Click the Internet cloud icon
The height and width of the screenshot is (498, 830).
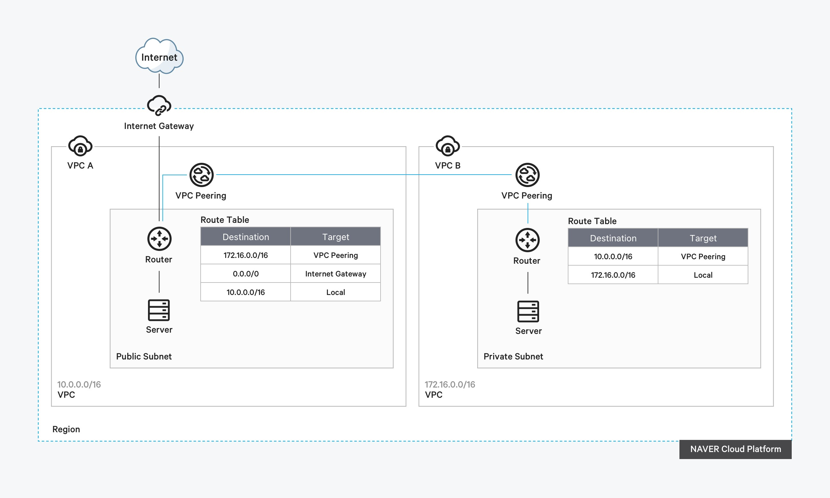pyautogui.click(x=159, y=57)
